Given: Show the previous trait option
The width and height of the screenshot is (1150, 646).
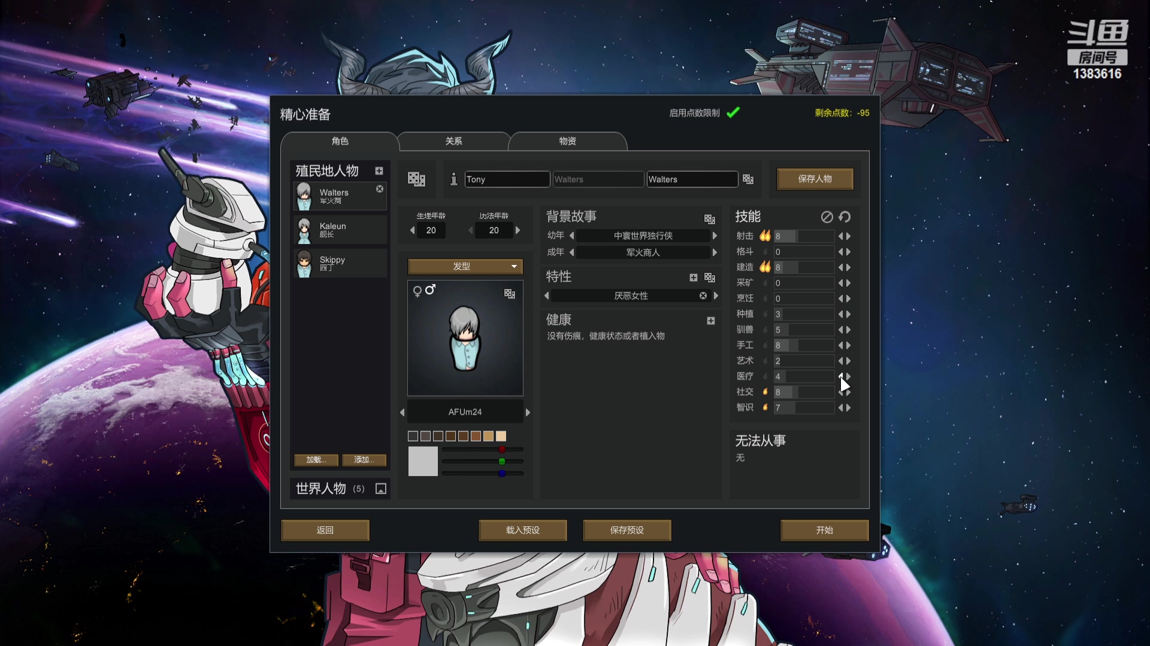Looking at the screenshot, I should coord(546,295).
